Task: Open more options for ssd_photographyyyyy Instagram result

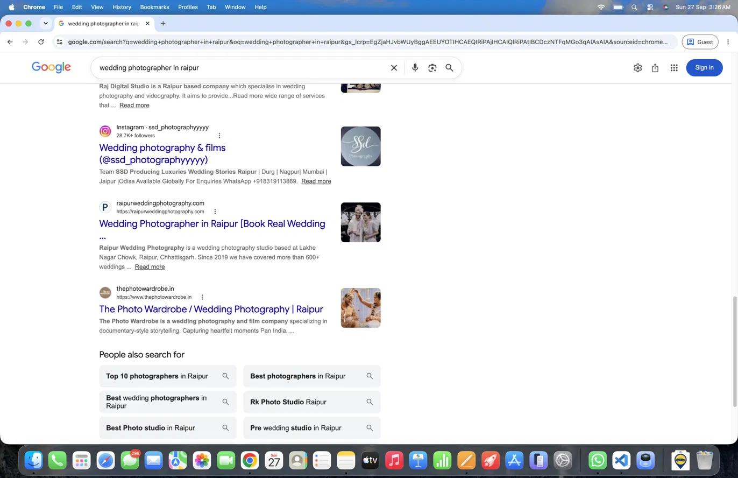Action: [219, 136]
